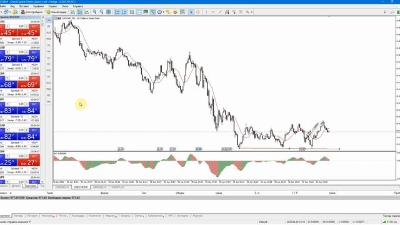
Task: Open the Файл menu
Action: [2, 6]
